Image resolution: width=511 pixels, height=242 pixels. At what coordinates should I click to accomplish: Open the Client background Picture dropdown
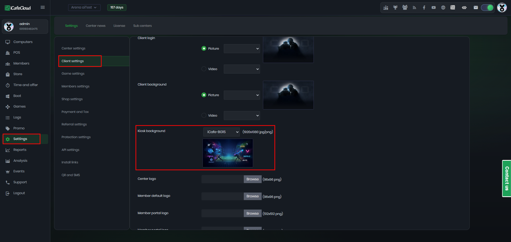pos(242,95)
